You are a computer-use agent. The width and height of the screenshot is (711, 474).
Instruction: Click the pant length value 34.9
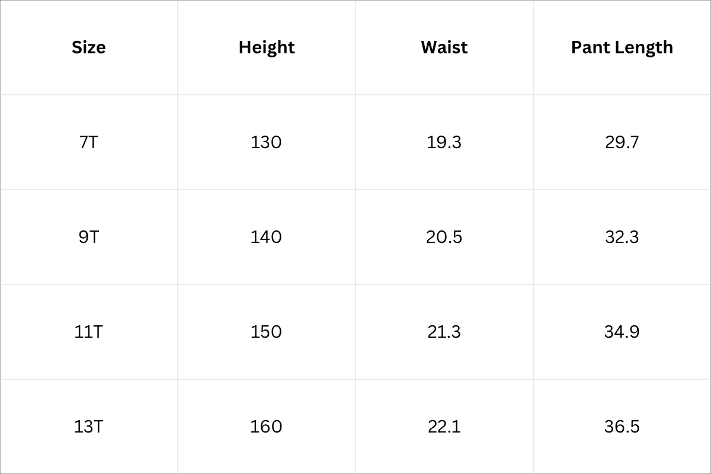pos(622,332)
